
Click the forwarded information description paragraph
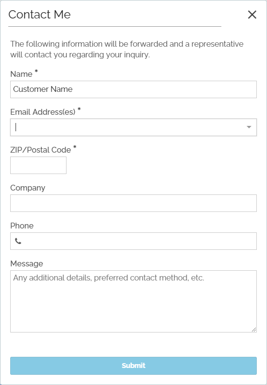[127, 49]
